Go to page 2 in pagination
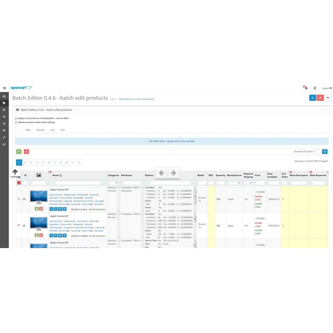Screen dimensions: 333x333 [x=25, y=162]
